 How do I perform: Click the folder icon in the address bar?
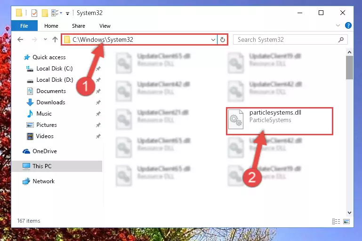tap(67, 39)
